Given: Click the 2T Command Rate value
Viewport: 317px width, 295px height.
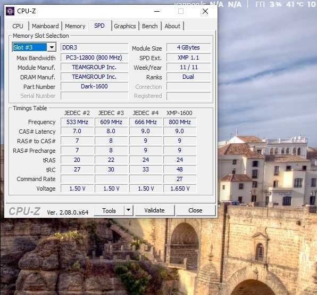Looking at the screenshot, I should (x=180, y=179).
